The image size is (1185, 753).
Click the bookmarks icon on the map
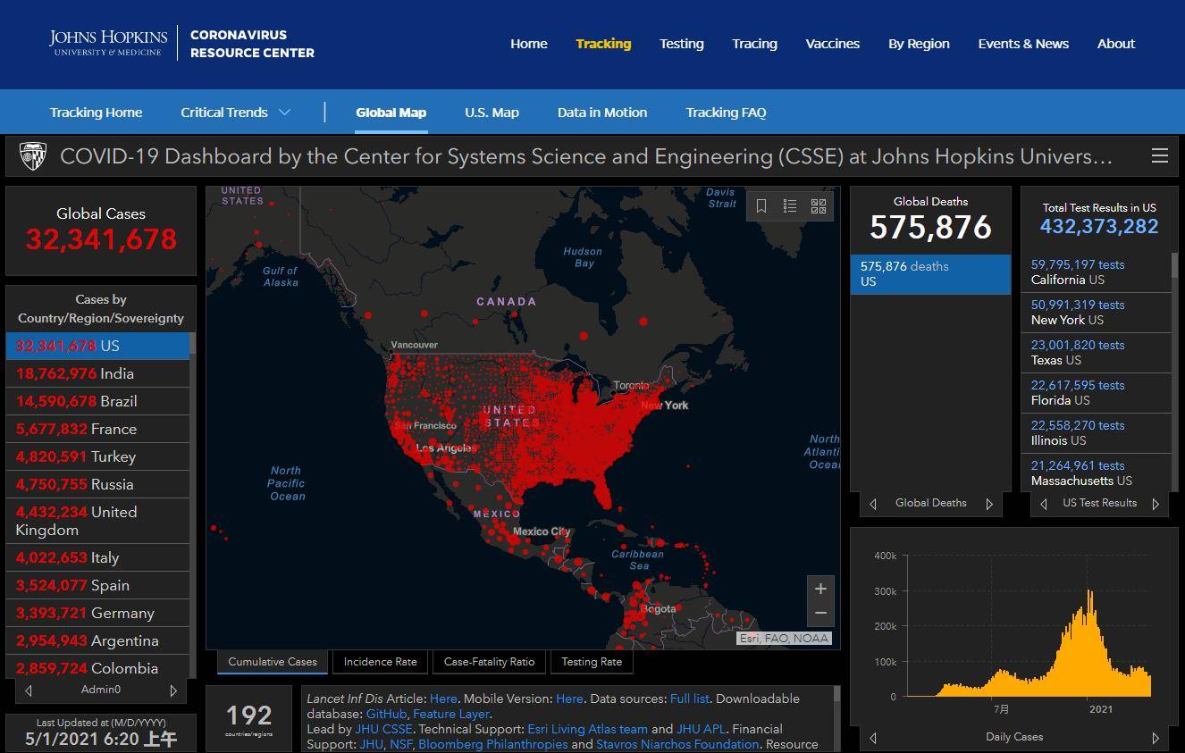click(x=761, y=206)
